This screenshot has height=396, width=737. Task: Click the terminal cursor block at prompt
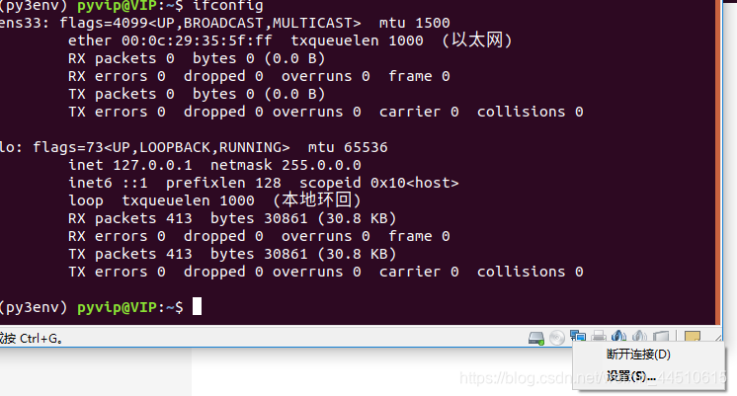(197, 307)
